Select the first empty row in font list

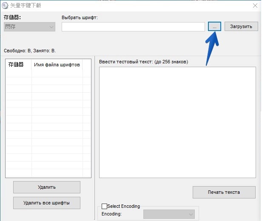point(48,73)
